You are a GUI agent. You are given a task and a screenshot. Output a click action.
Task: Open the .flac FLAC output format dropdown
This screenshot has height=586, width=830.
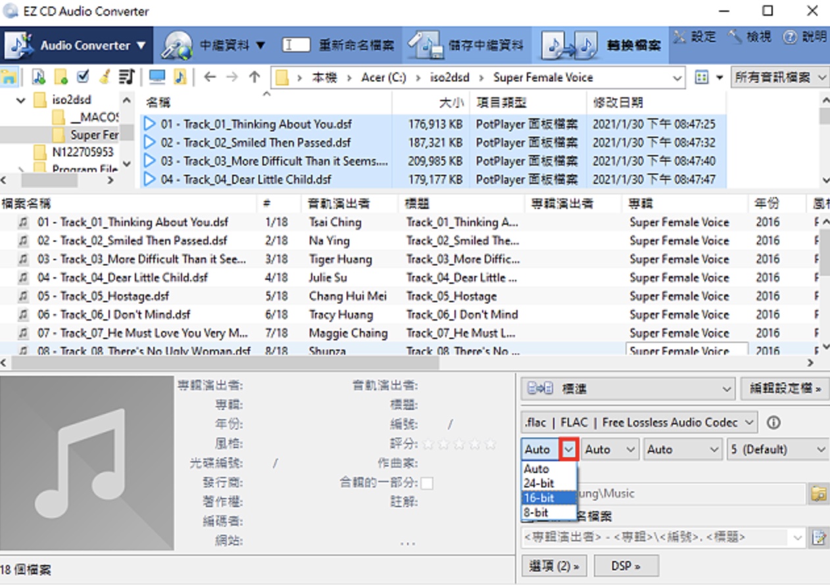coord(640,422)
